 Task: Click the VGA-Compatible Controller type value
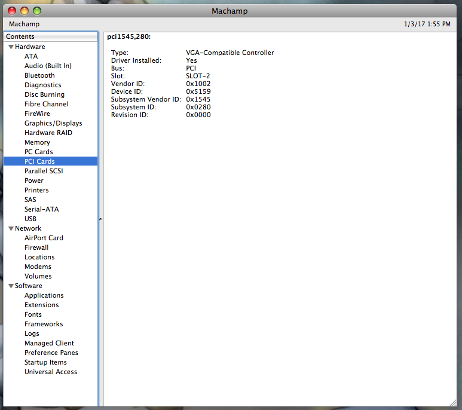coord(230,53)
